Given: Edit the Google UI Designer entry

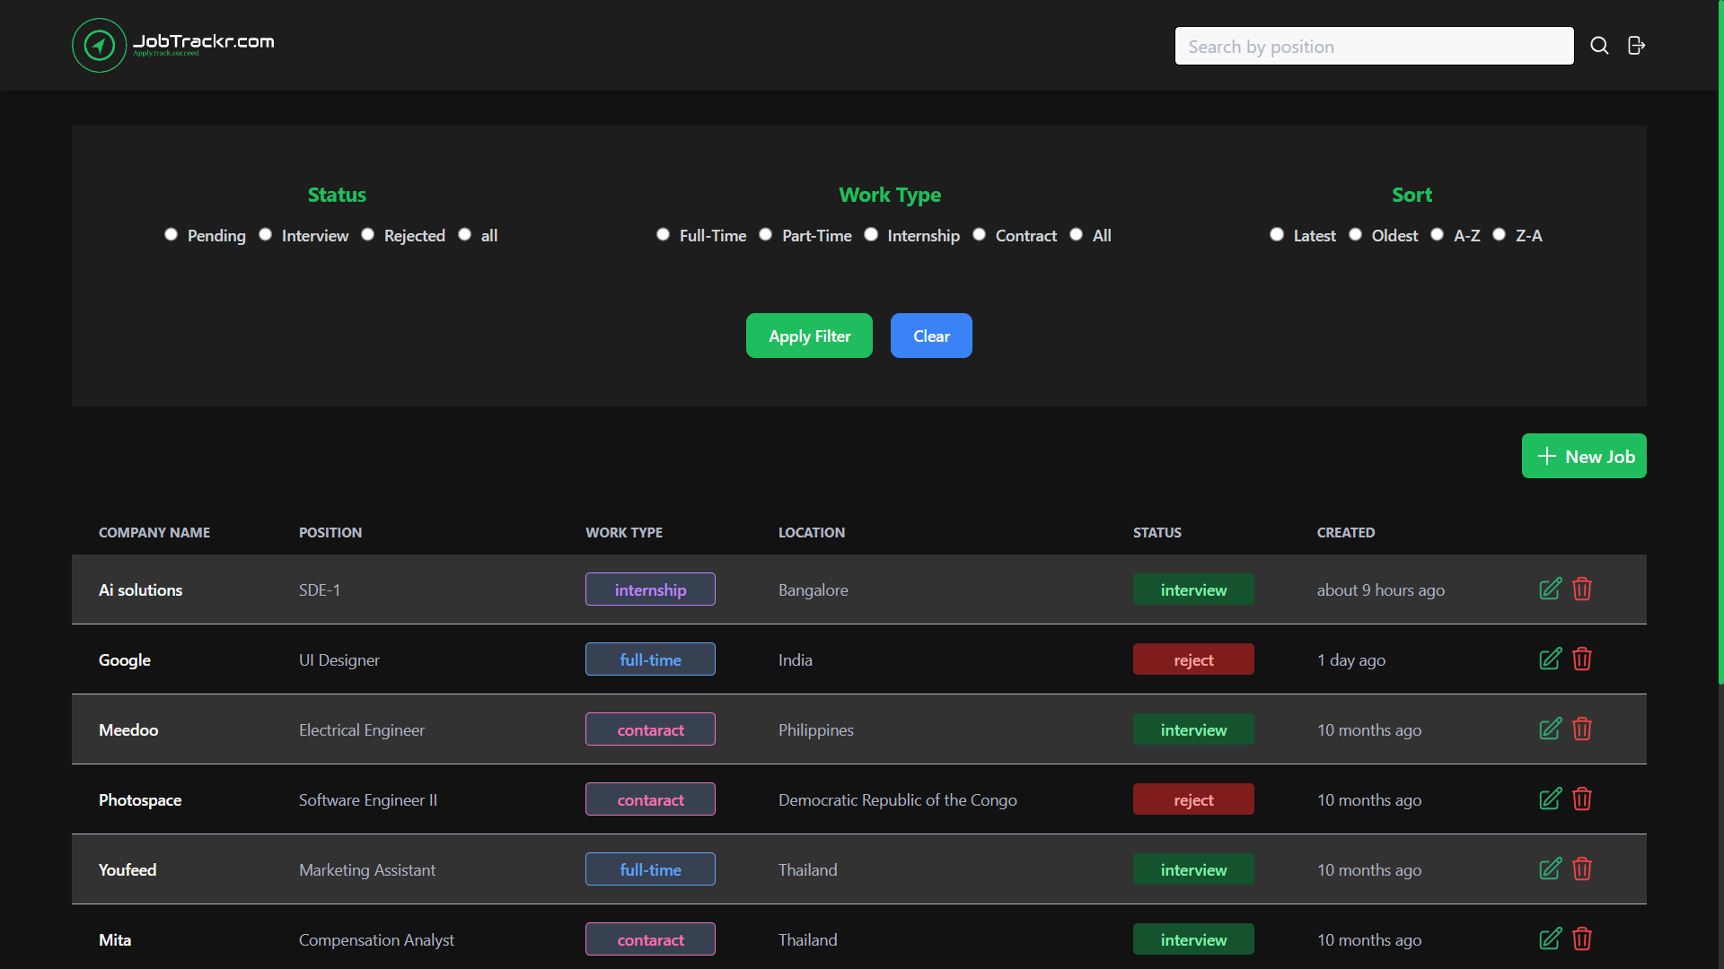Looking at the screenshot, I should 1550,659.
